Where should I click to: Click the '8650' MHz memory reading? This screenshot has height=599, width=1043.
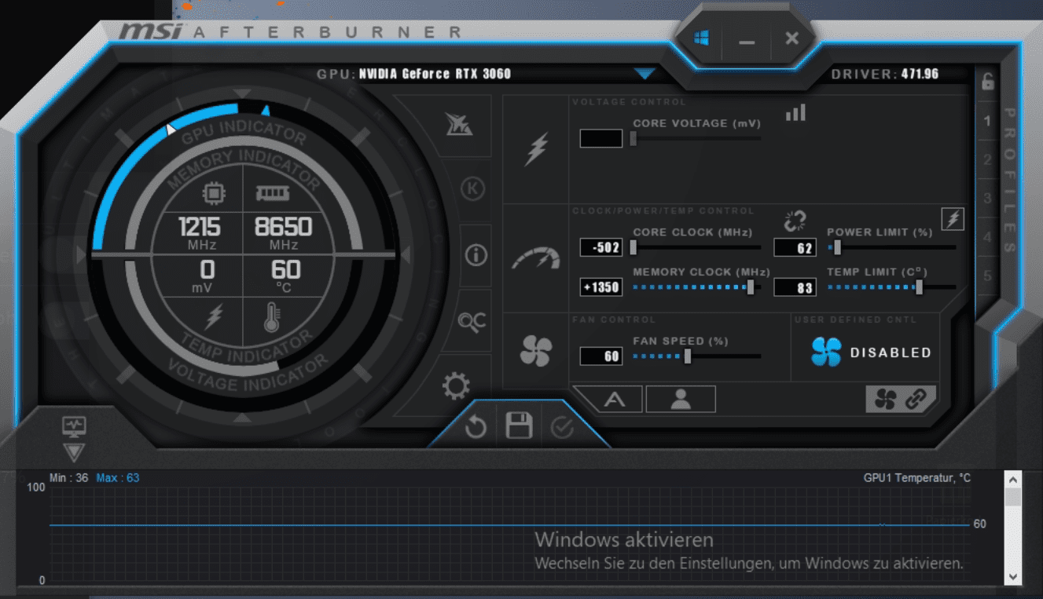(283, 227)
